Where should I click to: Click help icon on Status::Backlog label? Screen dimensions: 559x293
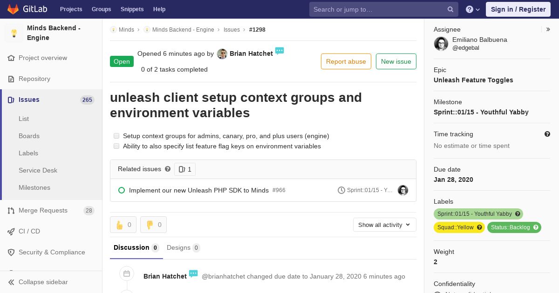[x=536, y=227]
